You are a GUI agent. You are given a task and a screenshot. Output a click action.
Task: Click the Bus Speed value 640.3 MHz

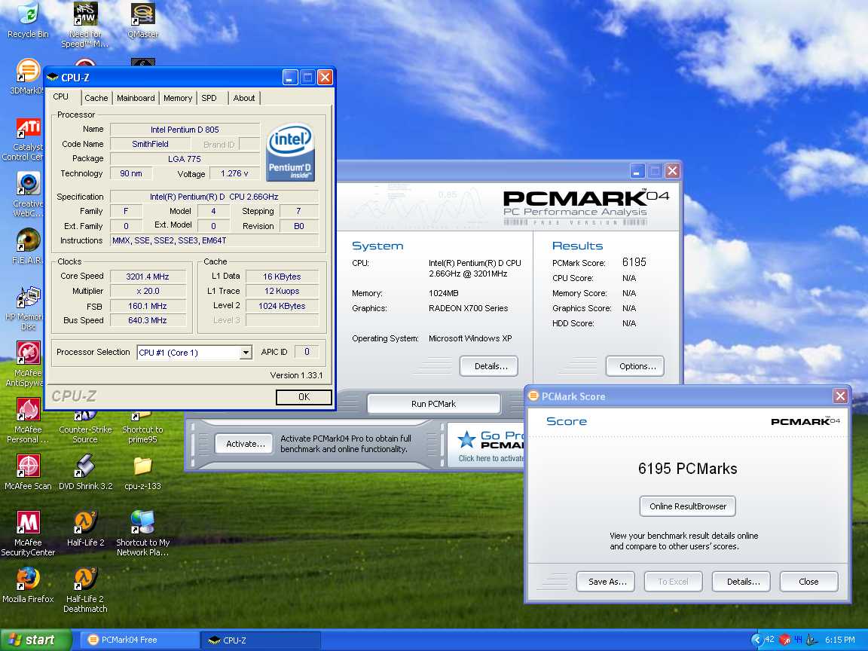tap(148, 320)
